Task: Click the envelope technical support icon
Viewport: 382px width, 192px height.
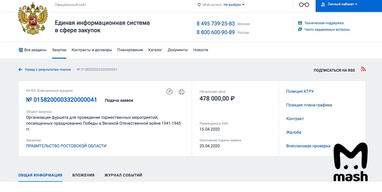Action: [300, 23]
